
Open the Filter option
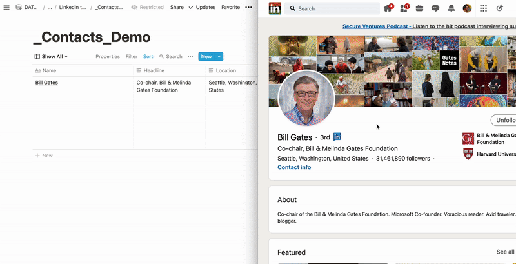[132, 56]
